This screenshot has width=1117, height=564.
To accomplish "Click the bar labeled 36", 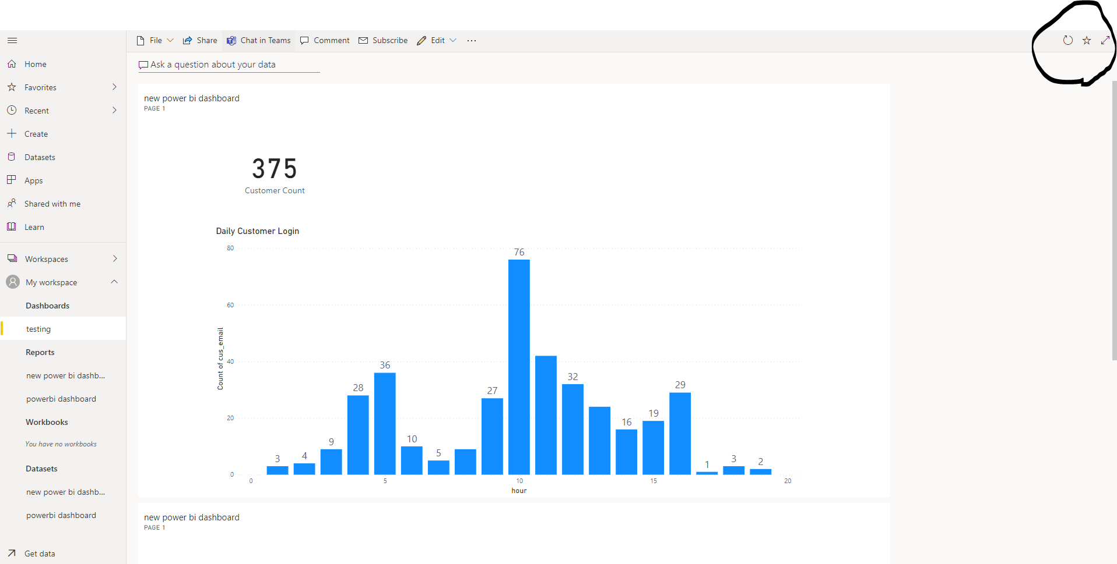I will pos(385,423).
